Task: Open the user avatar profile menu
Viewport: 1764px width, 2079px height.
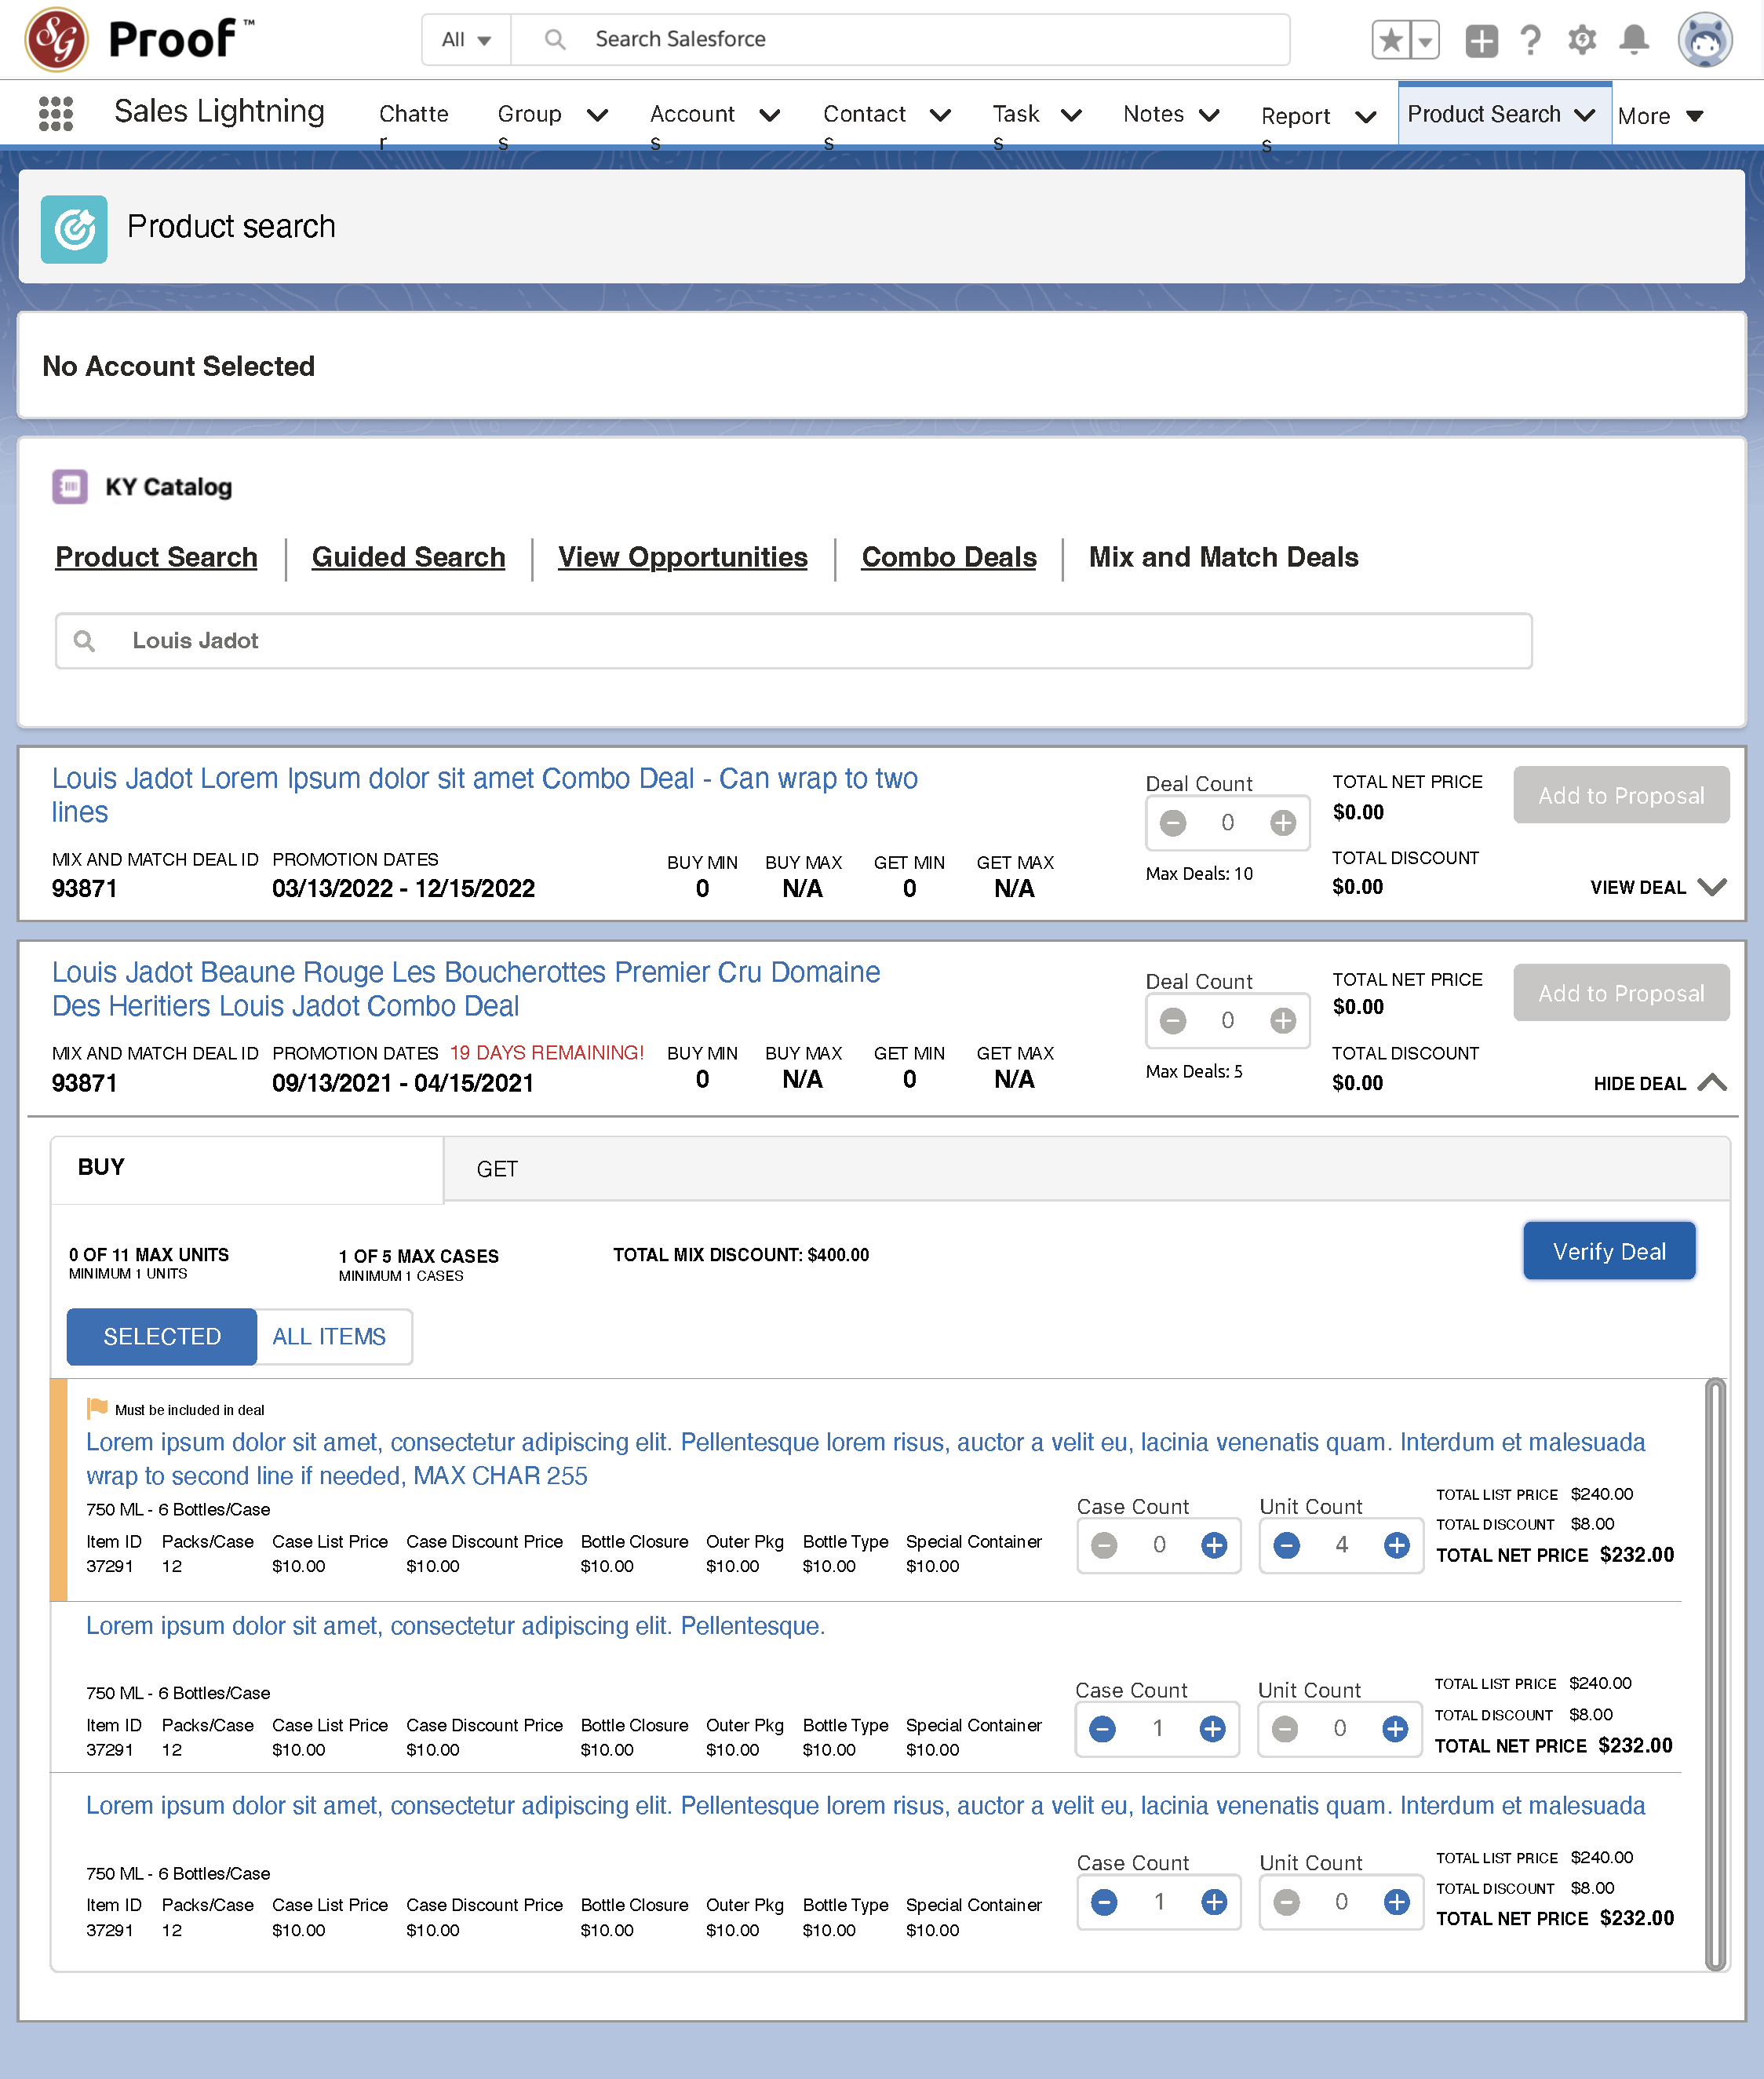Action: coord(1704,40)
